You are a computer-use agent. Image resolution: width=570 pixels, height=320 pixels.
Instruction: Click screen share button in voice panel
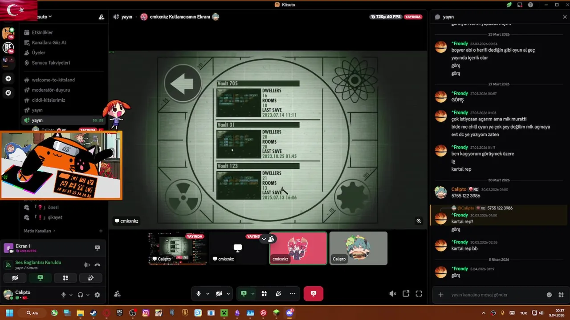41,278
